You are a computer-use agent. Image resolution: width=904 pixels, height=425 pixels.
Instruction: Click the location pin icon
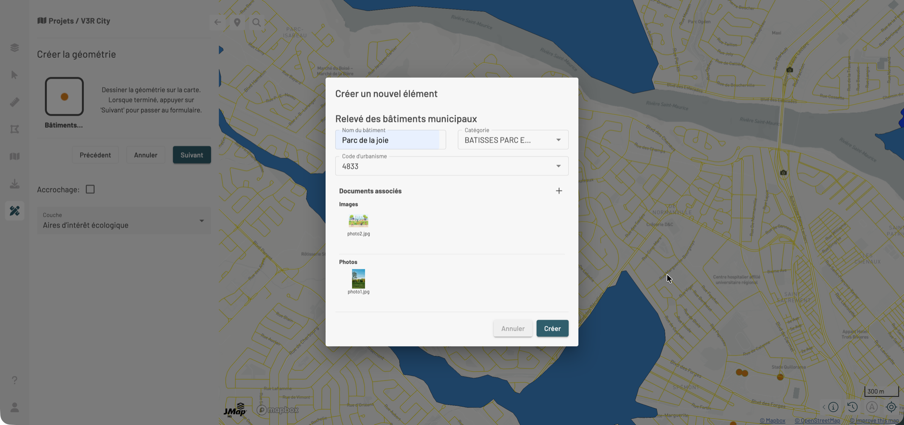click(x=237, y=23)
